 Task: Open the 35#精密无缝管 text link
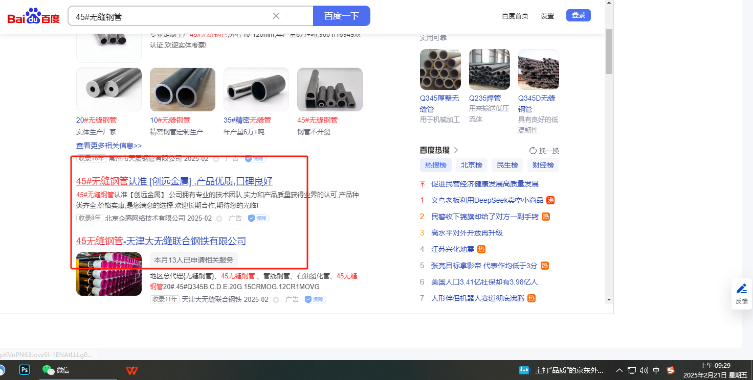tap(247, 120)
